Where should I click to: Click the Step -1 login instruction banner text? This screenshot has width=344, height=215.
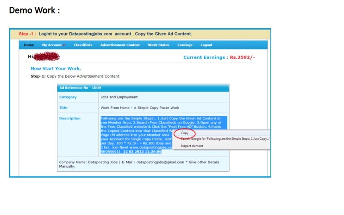point(105,34)
